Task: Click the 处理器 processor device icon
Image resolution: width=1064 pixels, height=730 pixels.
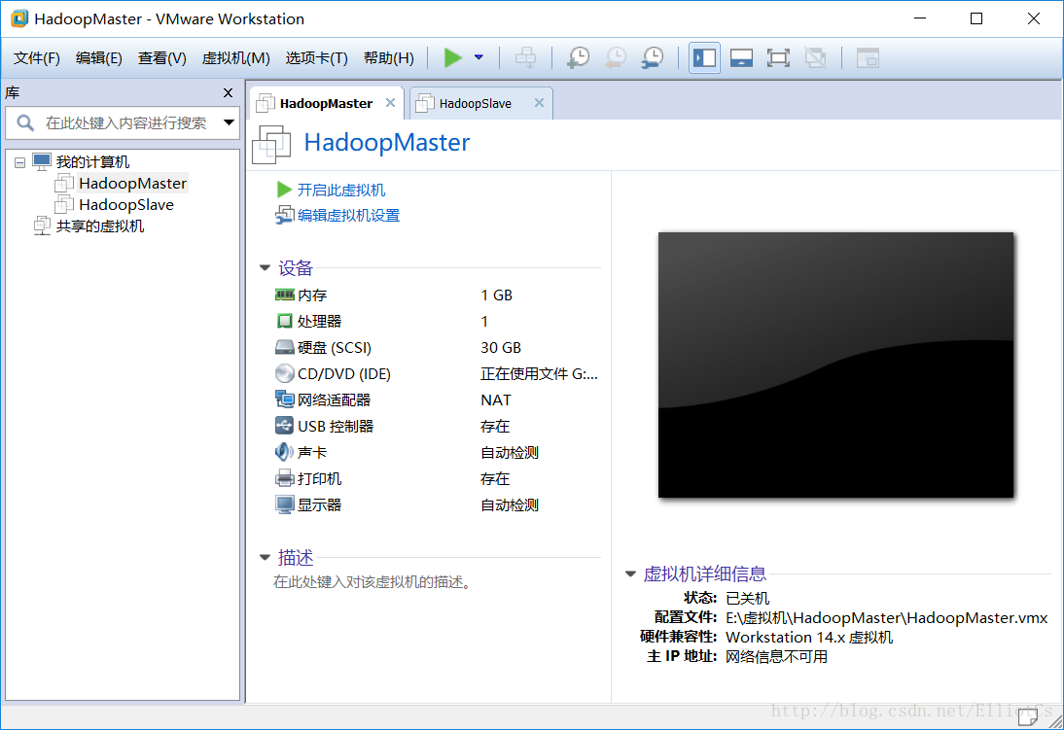Action: (284, 321)
